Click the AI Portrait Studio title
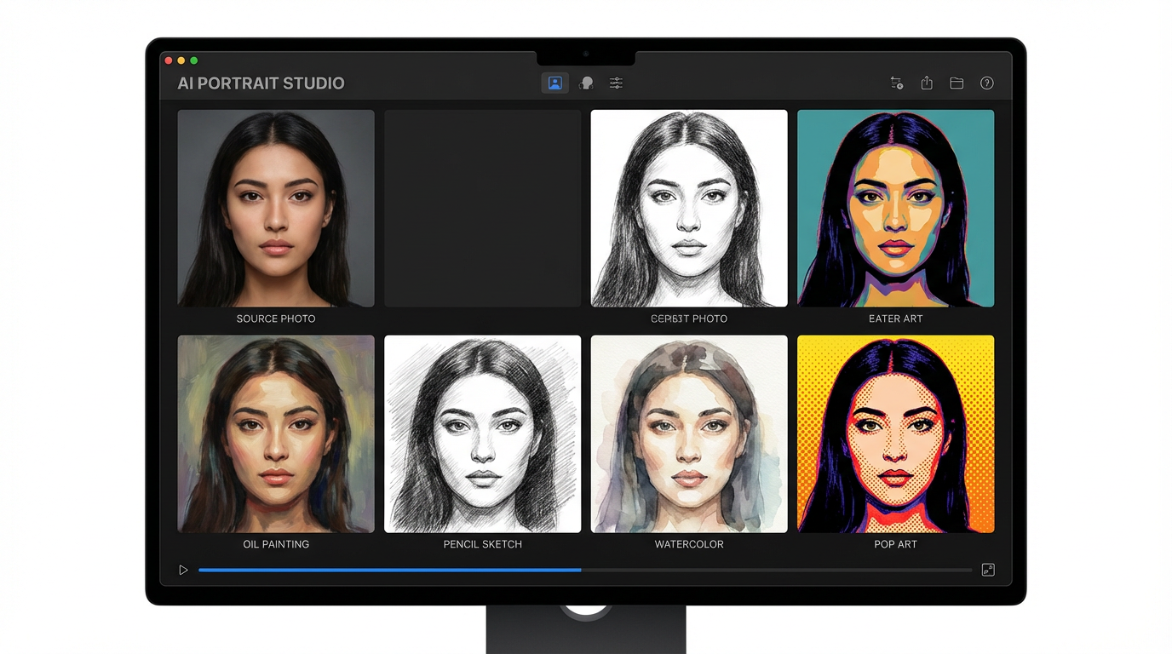 click(x=260, y=83)
